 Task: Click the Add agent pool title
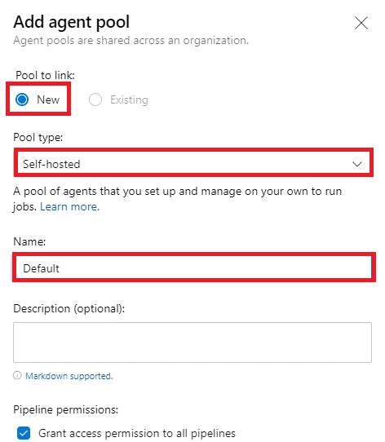pos(72,22)
